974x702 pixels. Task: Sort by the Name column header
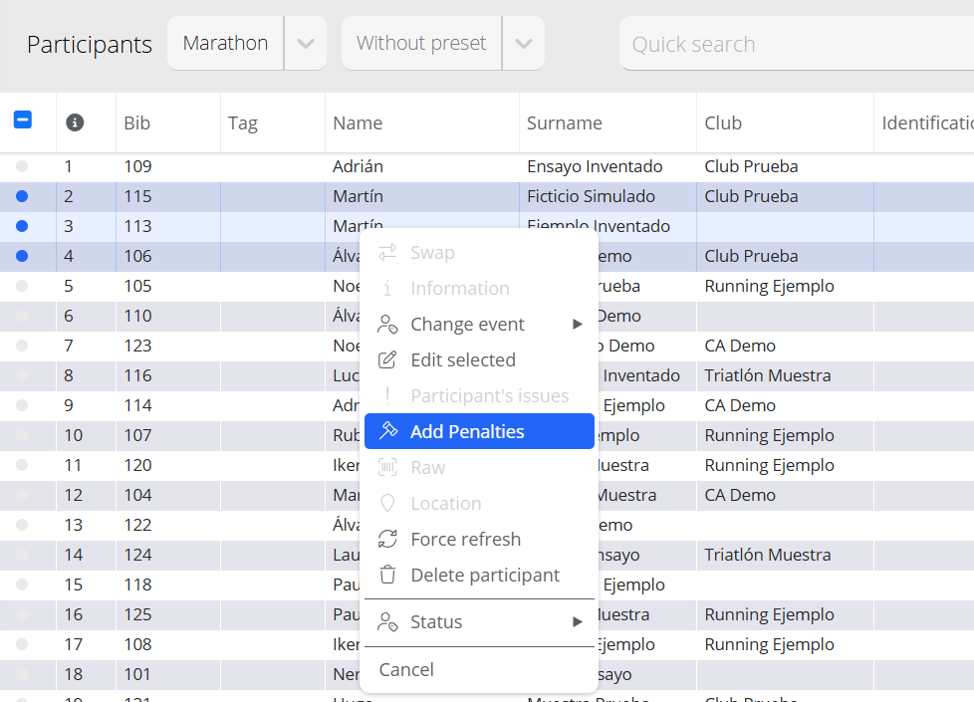358,123
